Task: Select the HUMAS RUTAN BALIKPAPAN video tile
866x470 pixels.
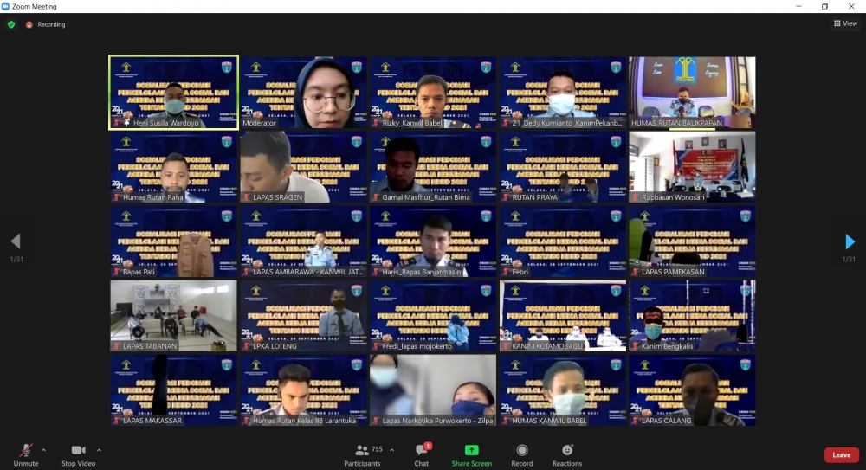Action: [692, 93]
